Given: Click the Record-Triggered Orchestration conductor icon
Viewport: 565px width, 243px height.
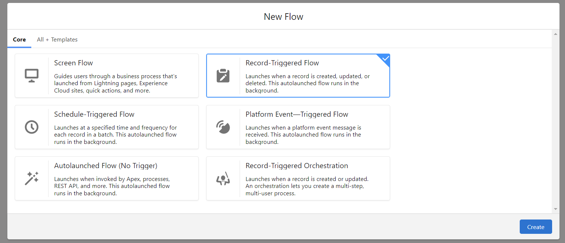Looking at the screenshot, I should click(x=223, y=178).
